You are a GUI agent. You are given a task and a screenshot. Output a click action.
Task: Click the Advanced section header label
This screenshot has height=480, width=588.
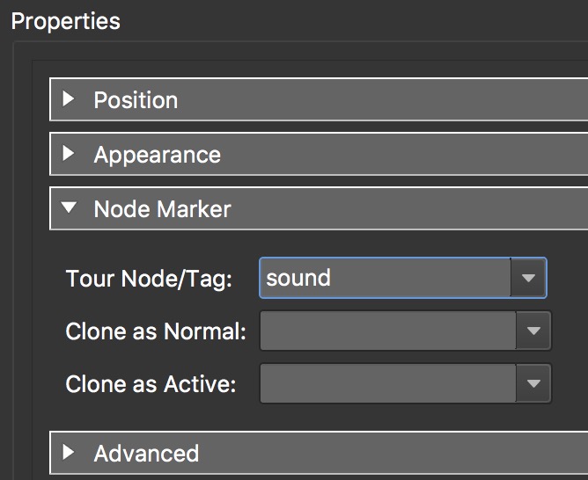[146, 454]
